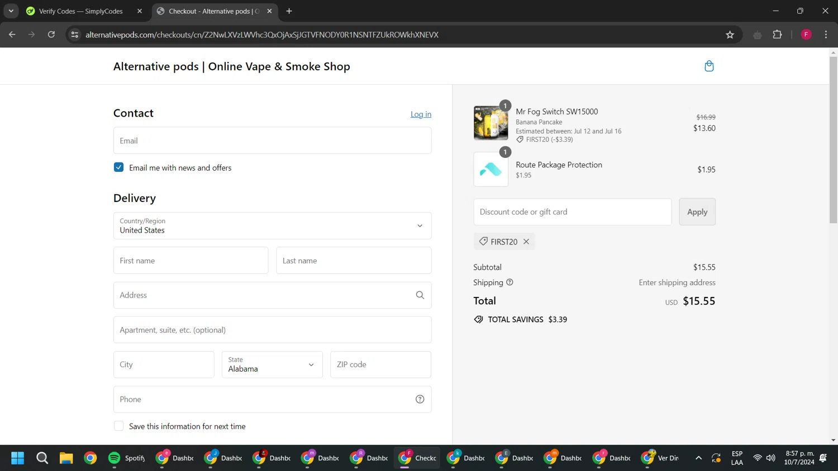
Task: Click Enter shipping address text
Action: (677, 282)
